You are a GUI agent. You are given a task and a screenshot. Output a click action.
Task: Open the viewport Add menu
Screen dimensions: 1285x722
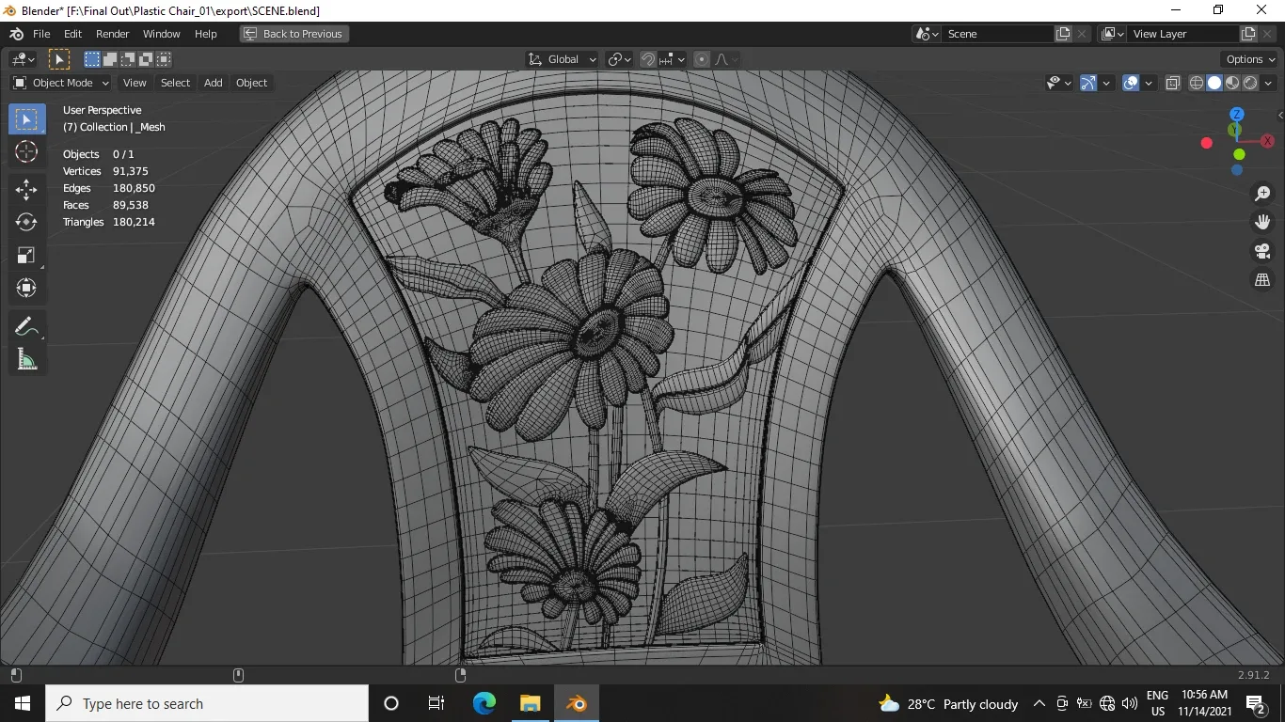tap(214, 83)
